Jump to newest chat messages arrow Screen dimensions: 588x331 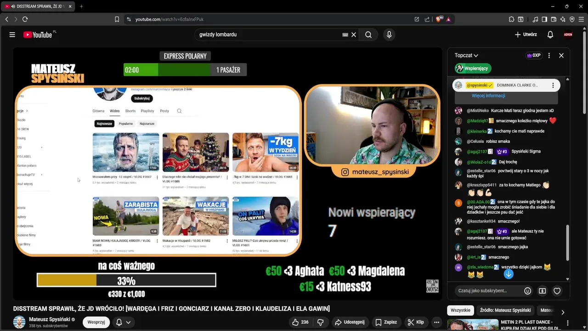[x=508, y=274]
